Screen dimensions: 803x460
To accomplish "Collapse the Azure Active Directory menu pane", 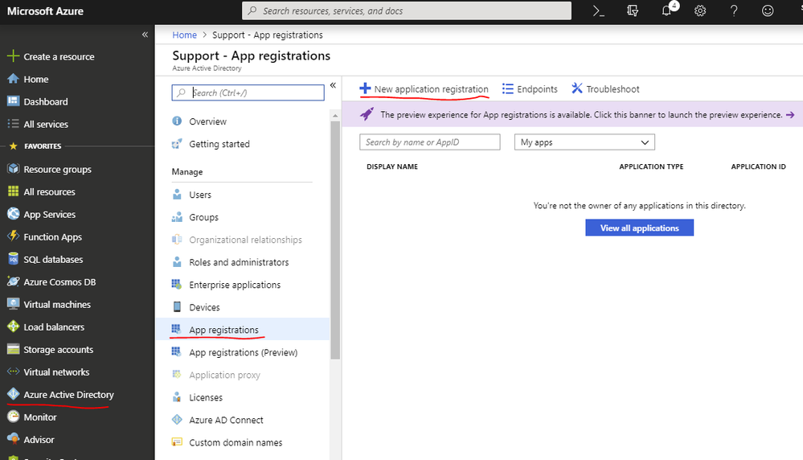I will pyautogui.click(x=333, y=85).
